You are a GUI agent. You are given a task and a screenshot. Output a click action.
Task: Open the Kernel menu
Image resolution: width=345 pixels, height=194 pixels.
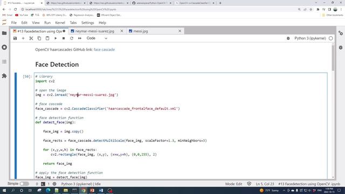click(60, 23)
